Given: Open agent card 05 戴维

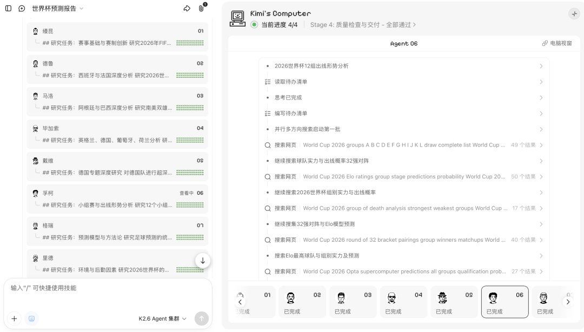Looking at the screenshot, I should point(117,167).
